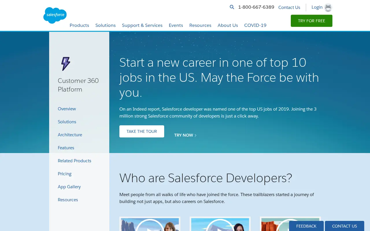Open the Resources top navigation menu
The height and width of the screenshot is (231, 370).
coord(200,25)
